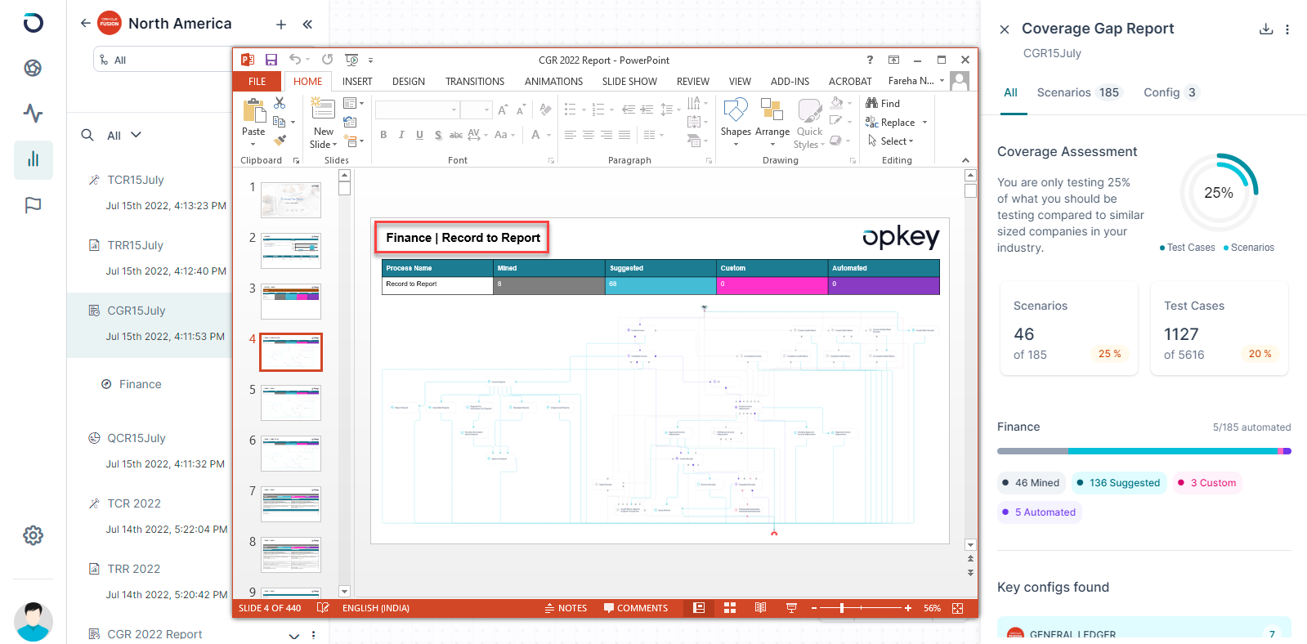Open Customize Quick Access Toolbar dropdown
The height and width of the screenshot is (644, 1307).
coord(370,60)
